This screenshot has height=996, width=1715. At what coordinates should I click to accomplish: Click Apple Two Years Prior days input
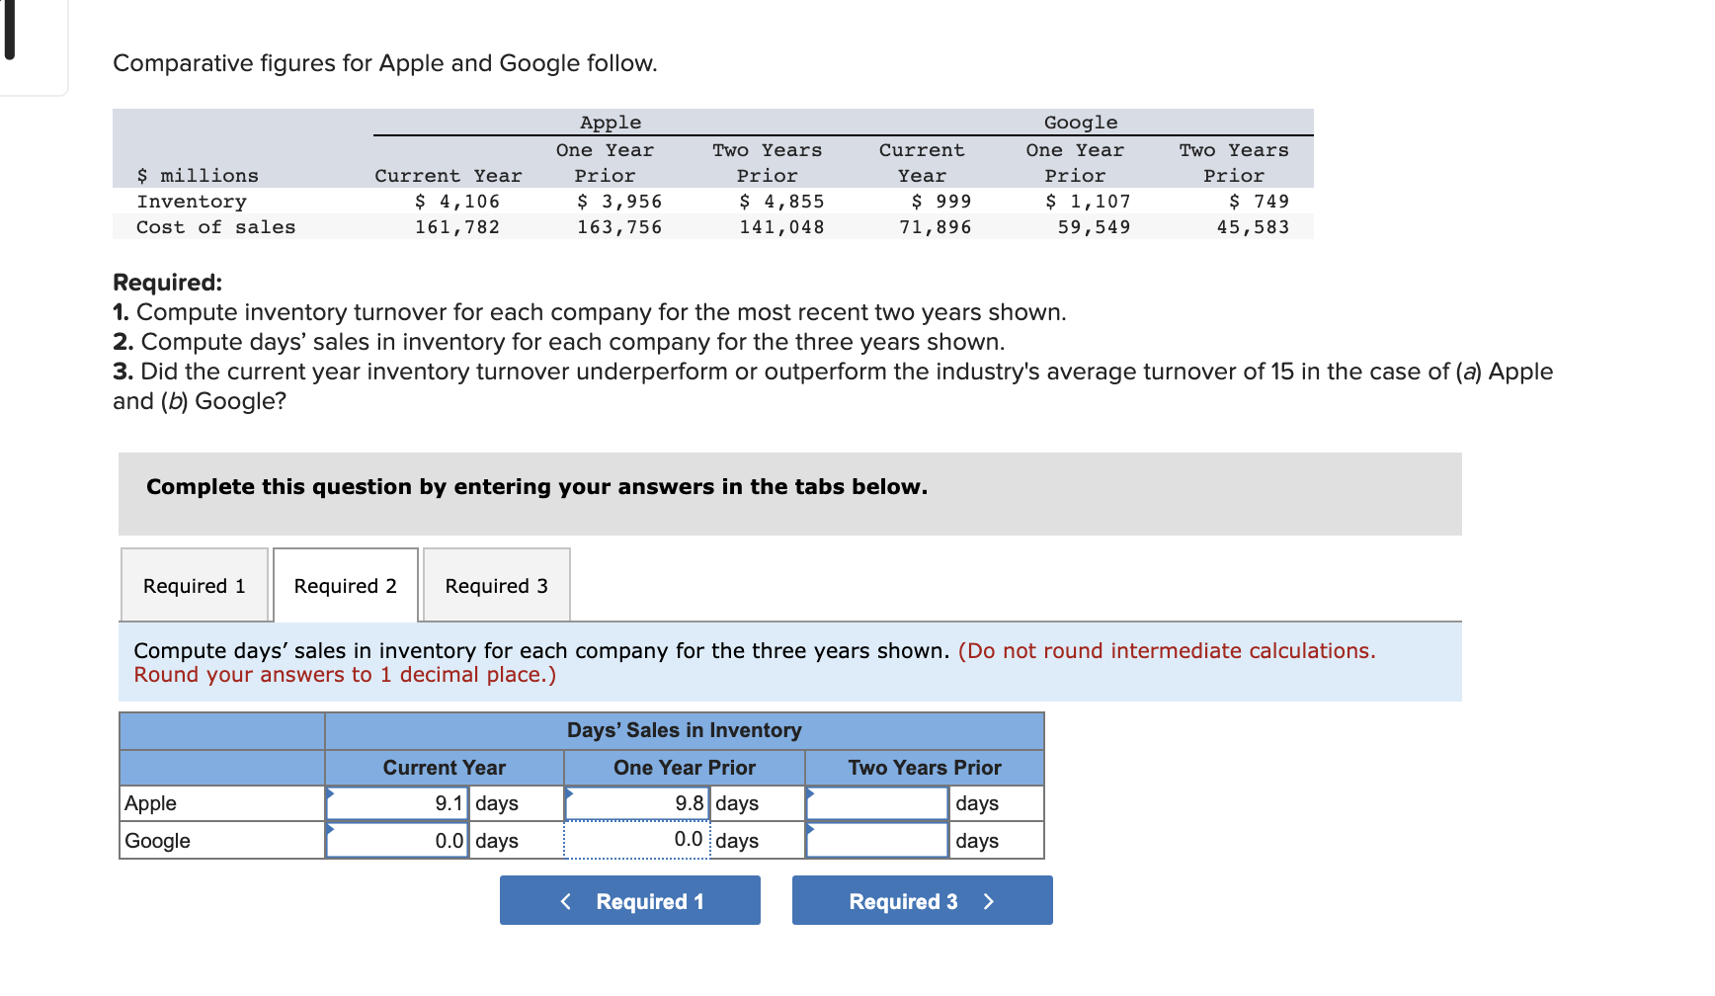point(877,803)
